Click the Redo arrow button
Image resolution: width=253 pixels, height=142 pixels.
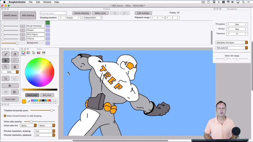[x=15, y=79]
